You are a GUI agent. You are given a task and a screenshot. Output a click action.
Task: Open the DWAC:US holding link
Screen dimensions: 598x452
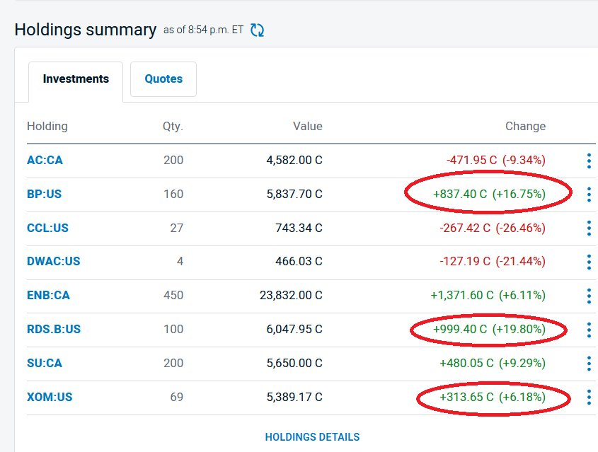tap(53, 261)
